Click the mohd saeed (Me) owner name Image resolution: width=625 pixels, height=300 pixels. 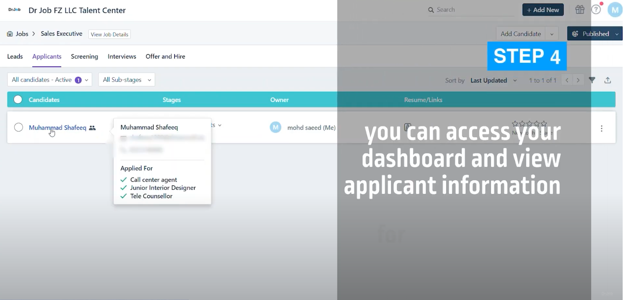click(x=311, y=128)
